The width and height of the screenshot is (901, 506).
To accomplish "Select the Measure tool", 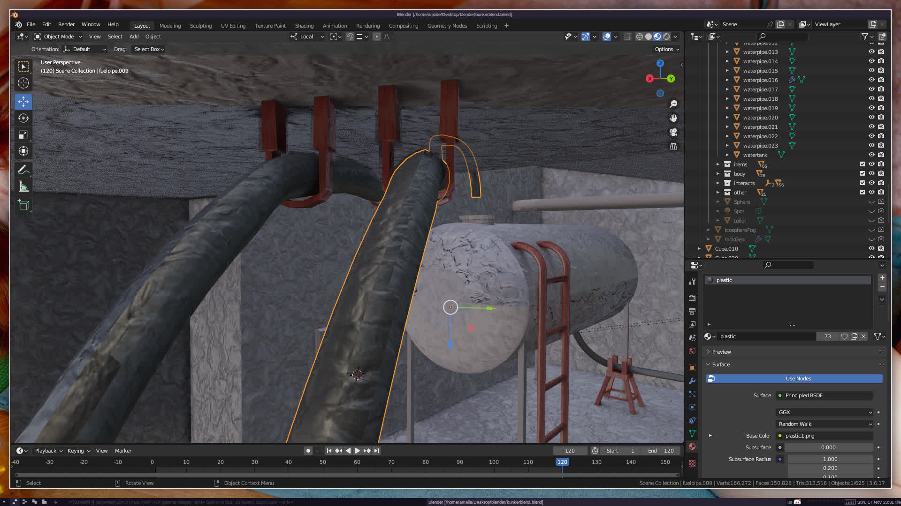I will (23, 187).
